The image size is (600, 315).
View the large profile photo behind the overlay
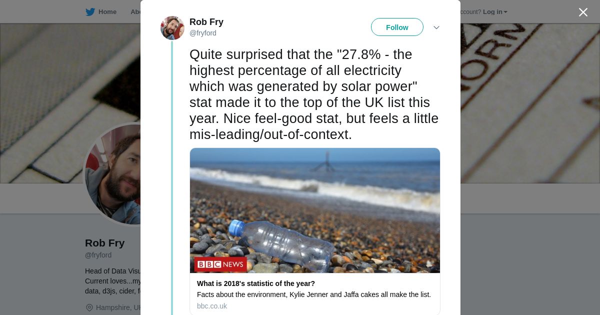pos(113,175)
